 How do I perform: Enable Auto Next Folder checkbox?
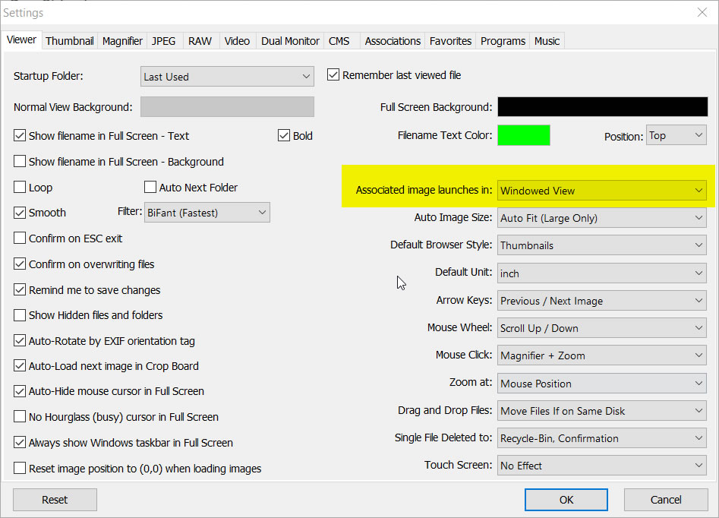[150, 188]
